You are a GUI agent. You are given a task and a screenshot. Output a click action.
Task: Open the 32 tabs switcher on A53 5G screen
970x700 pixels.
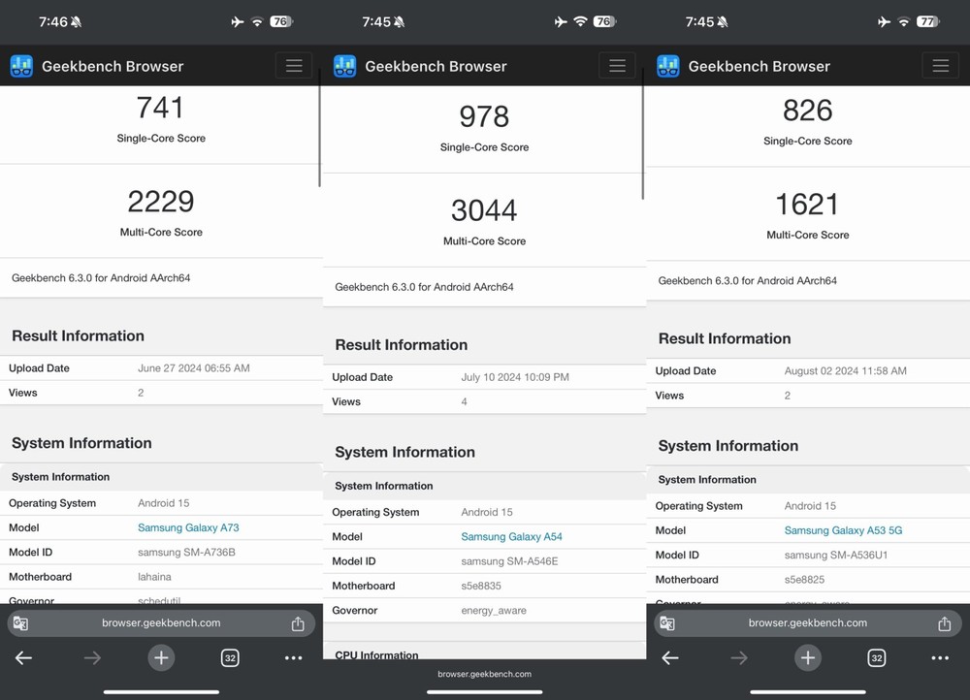coord(877,658)
